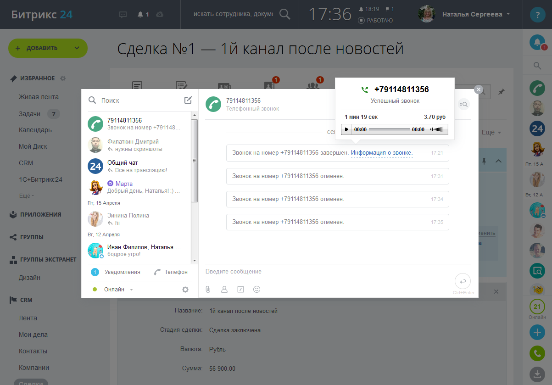552x385 pixels.
Task: Adjust the call recording volume control
Action: pyautogui.click(x=438, y=130)
